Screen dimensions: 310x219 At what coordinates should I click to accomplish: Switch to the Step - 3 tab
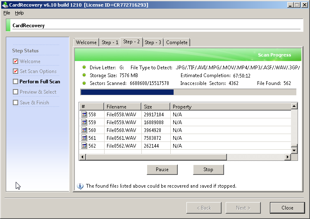pyautogui.click(x=153, y=42)
